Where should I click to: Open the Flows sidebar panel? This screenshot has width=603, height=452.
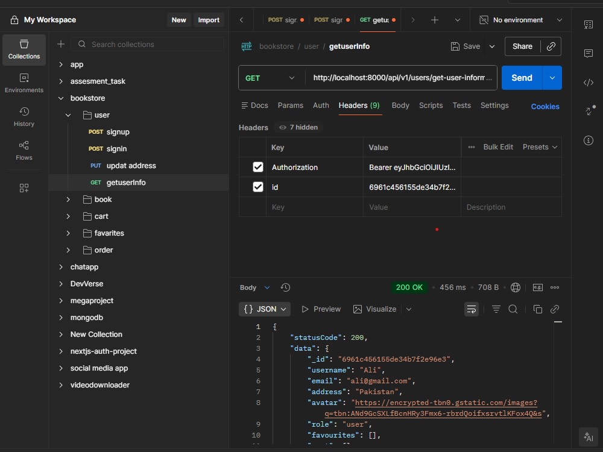[x=24, y=151]
